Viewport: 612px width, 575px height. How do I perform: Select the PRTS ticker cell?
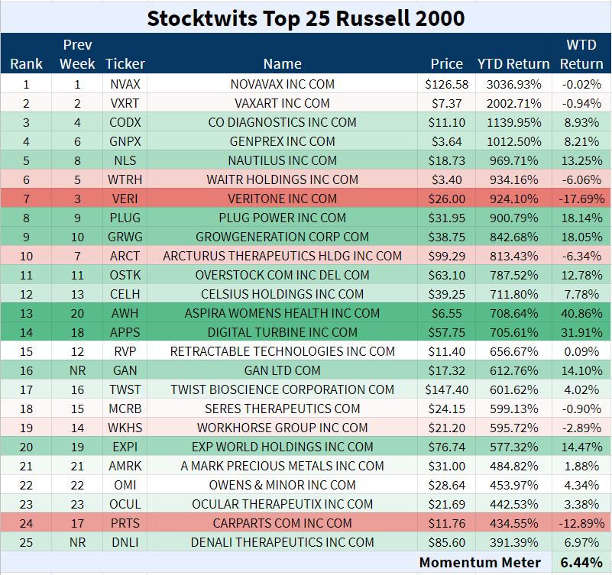(125, 524)
